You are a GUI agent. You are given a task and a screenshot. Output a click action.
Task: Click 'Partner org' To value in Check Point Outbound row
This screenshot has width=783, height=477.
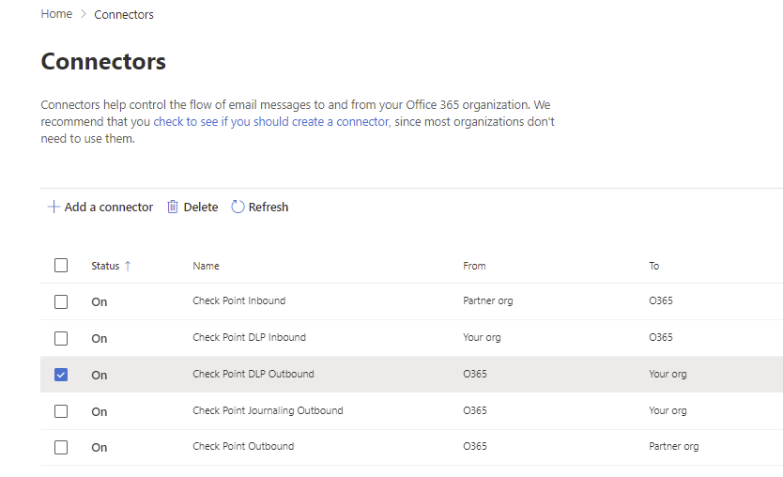(x=674, y=447)
